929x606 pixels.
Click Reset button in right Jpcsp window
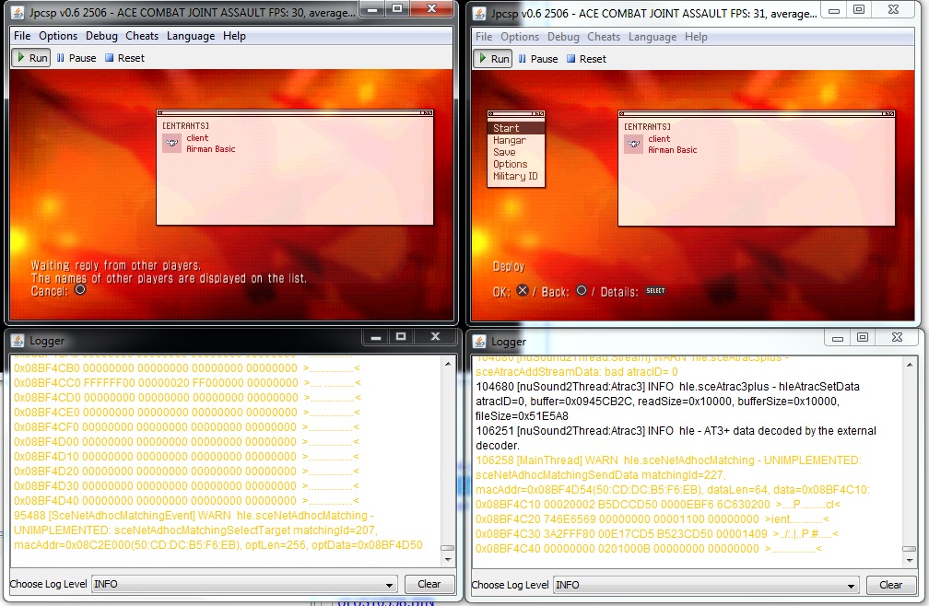click(x=586, y=59)
